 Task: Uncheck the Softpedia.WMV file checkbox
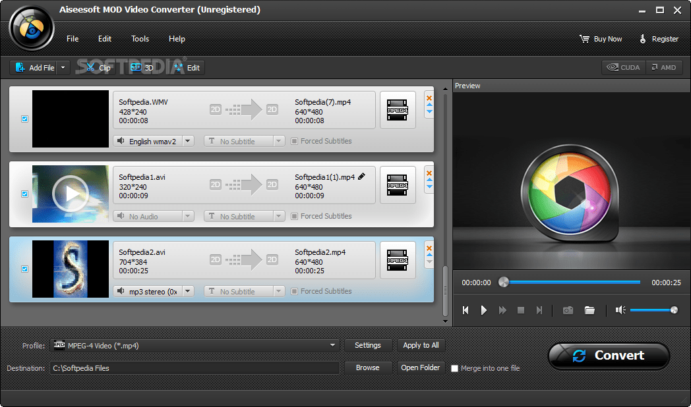coord(24,119)
